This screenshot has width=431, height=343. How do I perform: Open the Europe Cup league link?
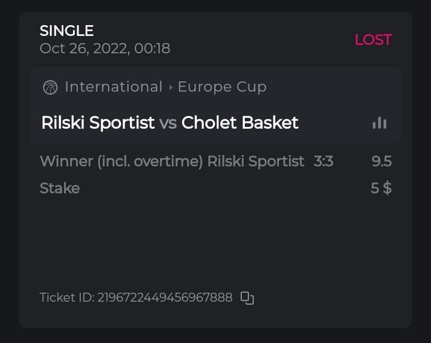222,87
